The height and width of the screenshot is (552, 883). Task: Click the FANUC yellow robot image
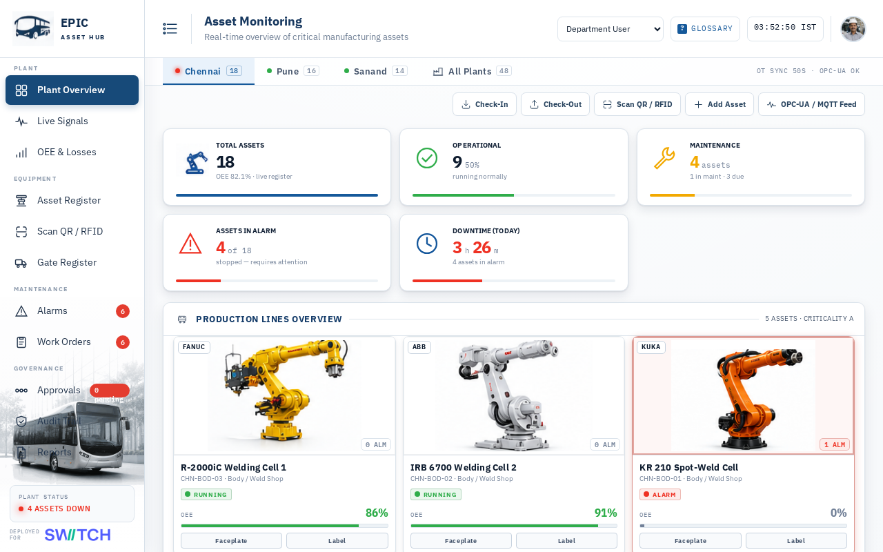tap(284, 395)
